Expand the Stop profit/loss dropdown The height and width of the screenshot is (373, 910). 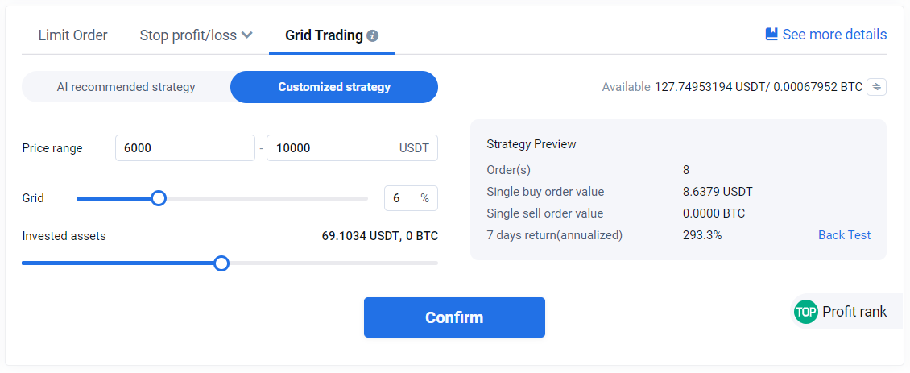coord(196,35)
